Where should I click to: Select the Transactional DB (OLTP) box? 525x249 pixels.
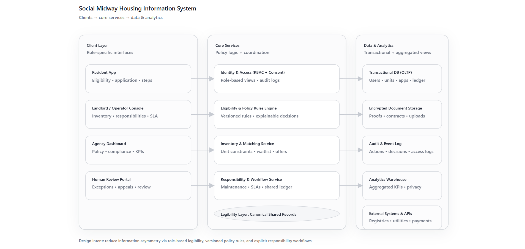(402, 79)
